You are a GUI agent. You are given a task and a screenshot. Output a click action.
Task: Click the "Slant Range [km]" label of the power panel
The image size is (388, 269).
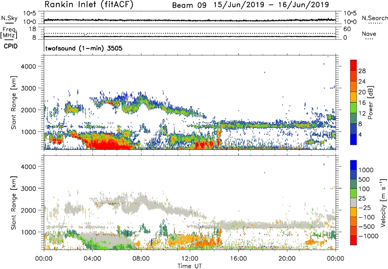click(14, 103)
